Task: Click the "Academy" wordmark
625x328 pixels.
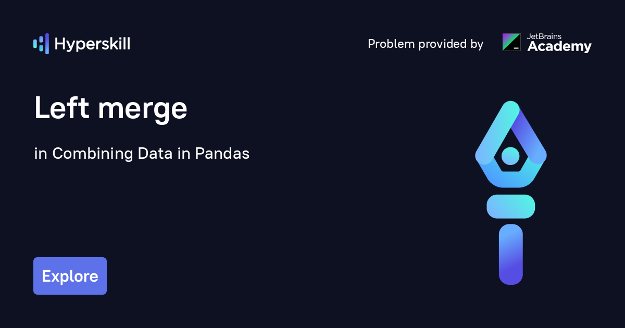Action: coord(559,47)
